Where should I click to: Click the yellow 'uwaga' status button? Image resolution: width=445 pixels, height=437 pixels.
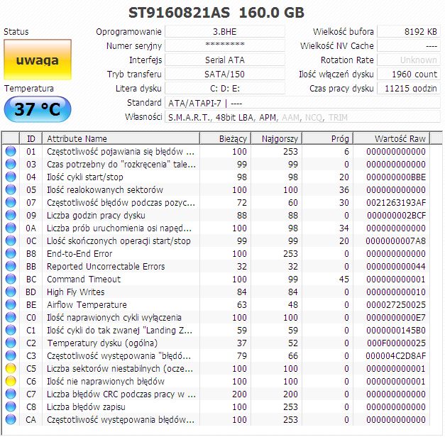coord(38,60)
